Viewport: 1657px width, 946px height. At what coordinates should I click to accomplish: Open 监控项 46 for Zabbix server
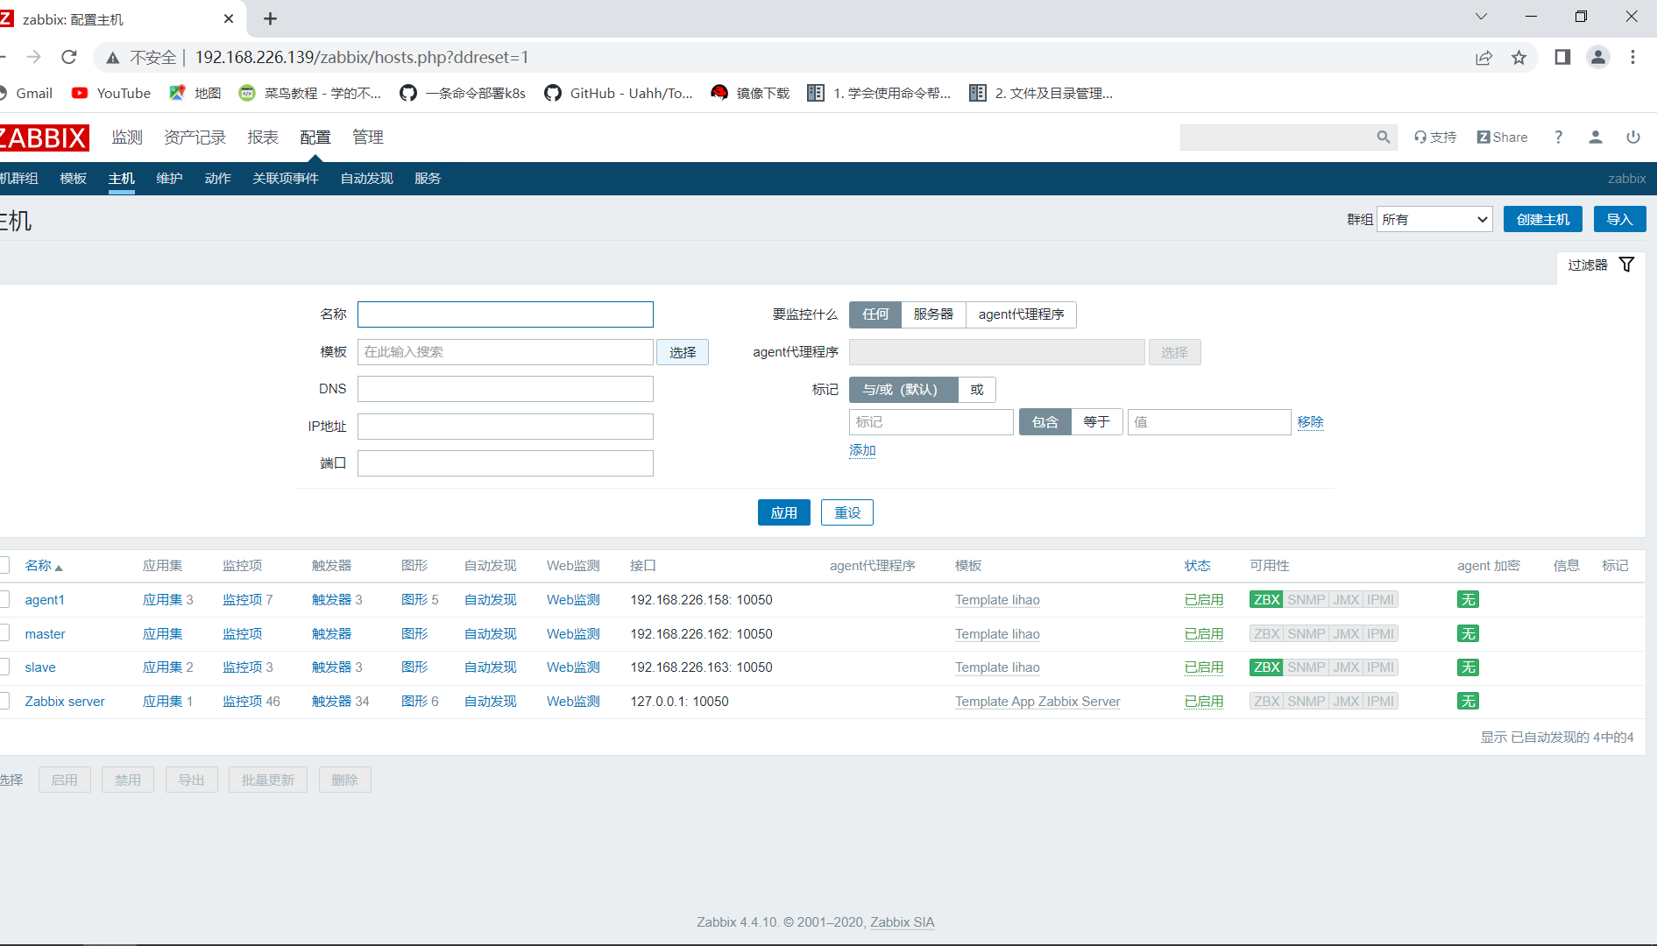coord(251,702)
